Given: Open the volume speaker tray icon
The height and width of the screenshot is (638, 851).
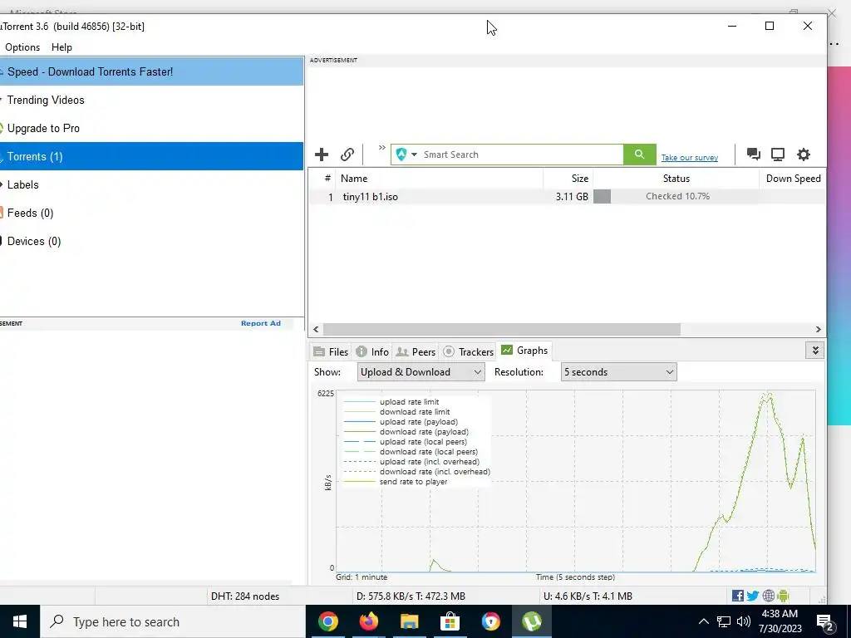Looking at the screenshot, I should pyautogui.click(x=744, y=621).
